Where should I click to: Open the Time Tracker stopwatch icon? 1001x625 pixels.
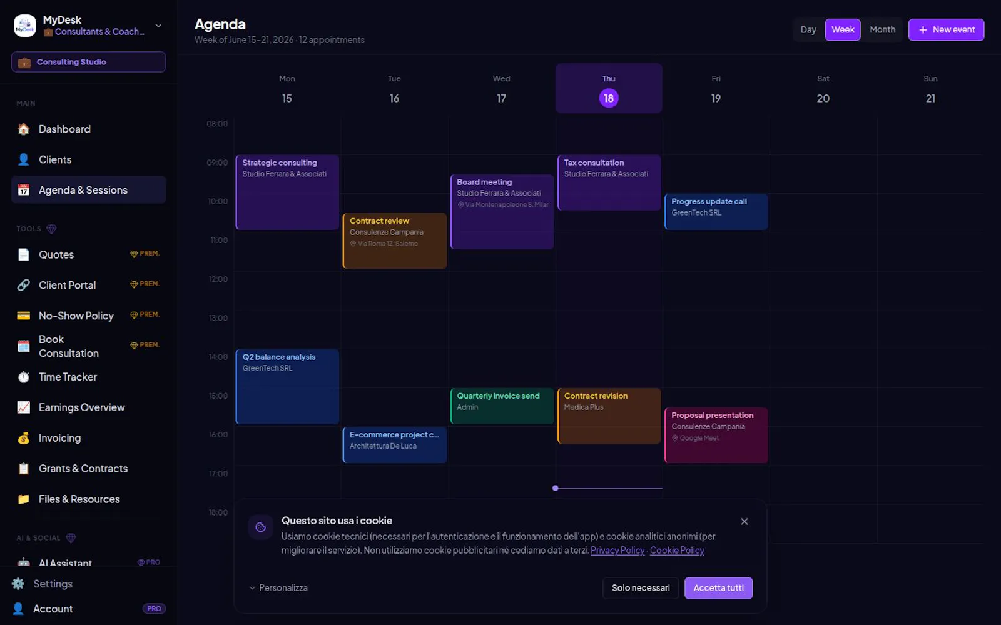pyautogui.click(x=24, y=377)
